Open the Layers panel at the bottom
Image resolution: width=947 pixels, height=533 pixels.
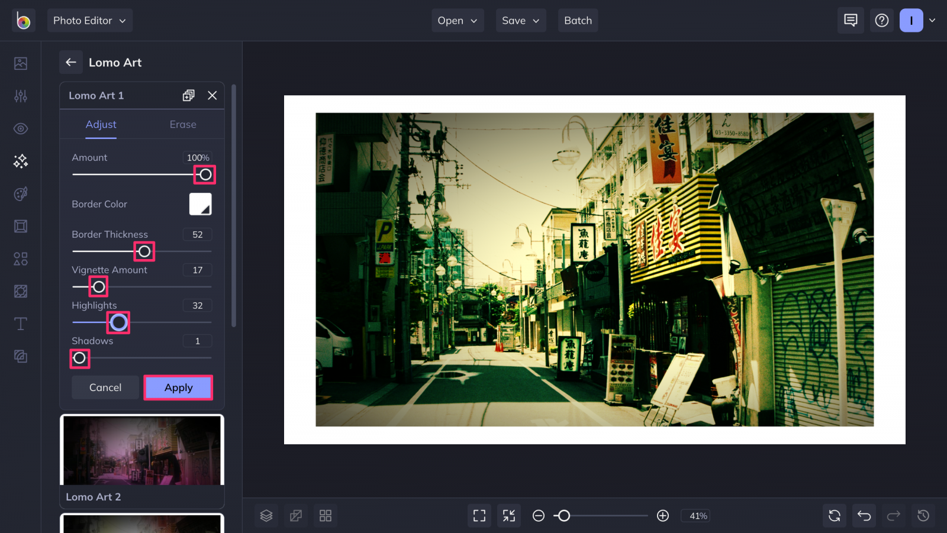point(266,515)
